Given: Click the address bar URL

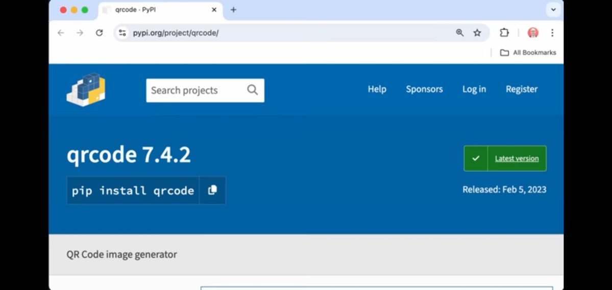Looking at the screenshot, I should click(x=176, y=33).
